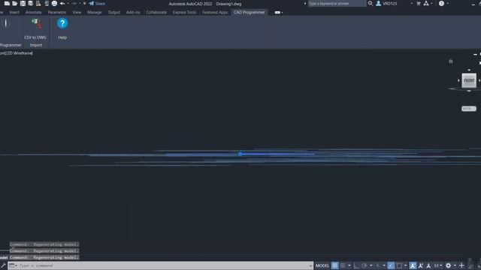Image resolution: width=481 pixels, height=270 pixels.
Task: Toggle polar tracking icon
Action: tap(364, 265)
